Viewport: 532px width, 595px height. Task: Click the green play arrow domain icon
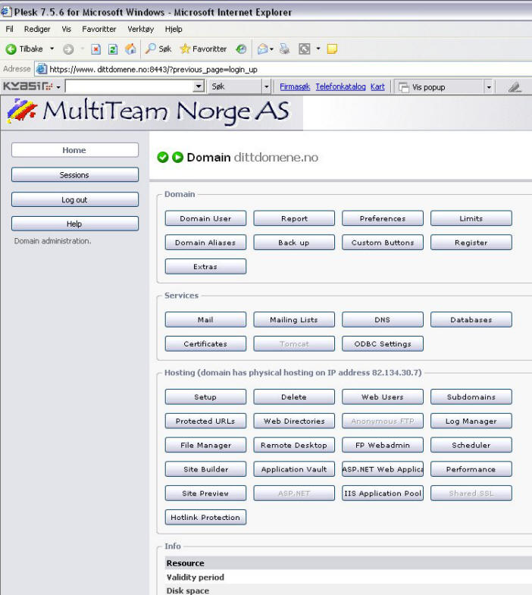[x=177, y=157]
